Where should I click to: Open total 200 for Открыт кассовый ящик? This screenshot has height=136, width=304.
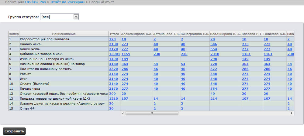point(112,94)
